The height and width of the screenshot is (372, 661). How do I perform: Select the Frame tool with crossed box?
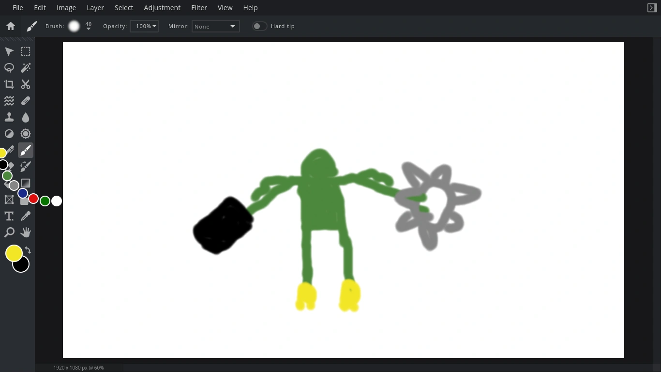pyautogui.click(x=9, y=200)
